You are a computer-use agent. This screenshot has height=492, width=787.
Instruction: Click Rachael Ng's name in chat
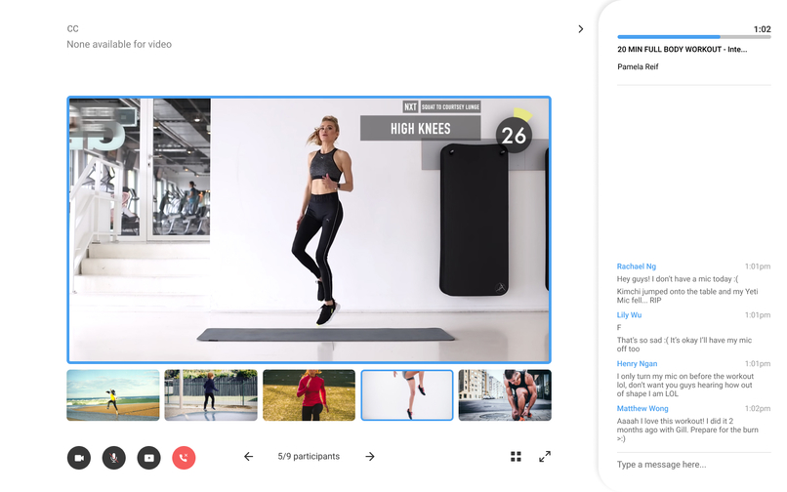click(637, 266)
